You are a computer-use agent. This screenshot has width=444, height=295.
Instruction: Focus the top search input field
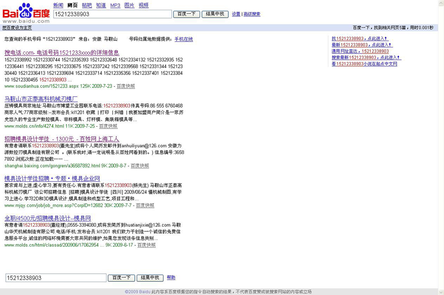113,14
